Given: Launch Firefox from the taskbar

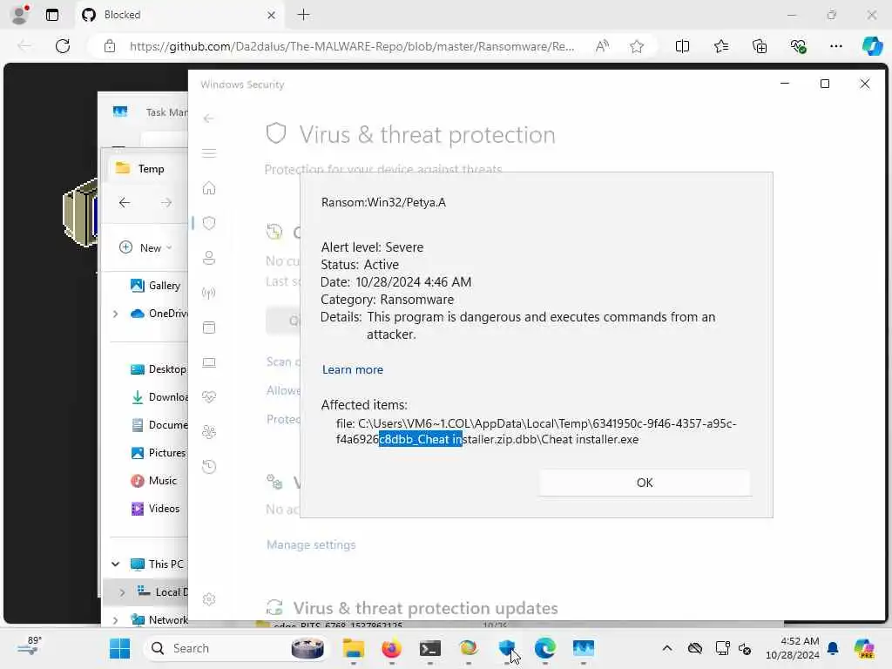Looking at the screenshot, I should coord(391,648).
